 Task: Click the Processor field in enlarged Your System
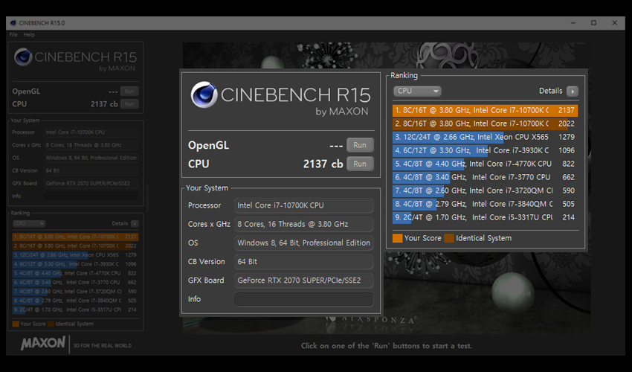coord(303,205)
